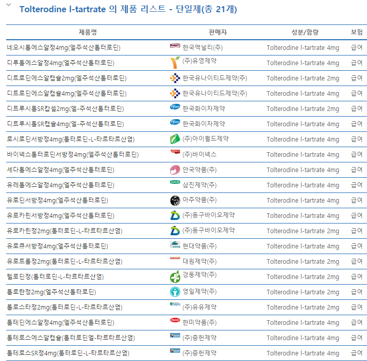Select seller name 안국약품(주)
The height and width of the screenshot is (361, 367).
coord(200,170)
